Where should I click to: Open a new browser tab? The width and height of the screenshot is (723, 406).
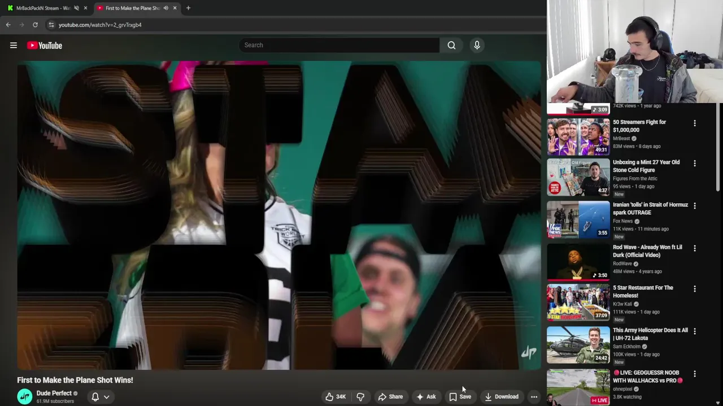[x=188, y=8]
